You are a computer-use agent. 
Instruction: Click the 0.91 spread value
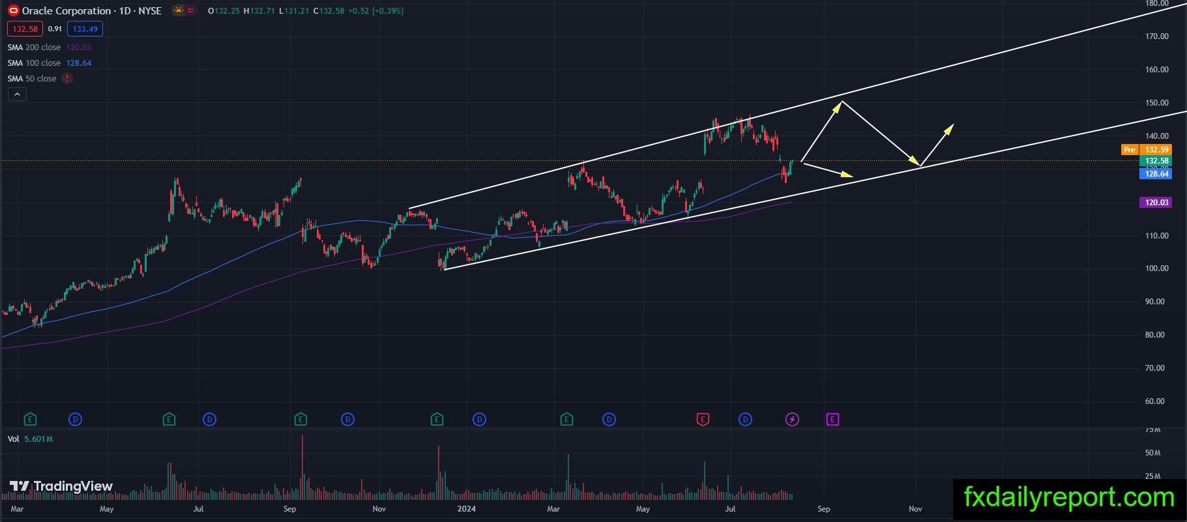coord(55,29)
